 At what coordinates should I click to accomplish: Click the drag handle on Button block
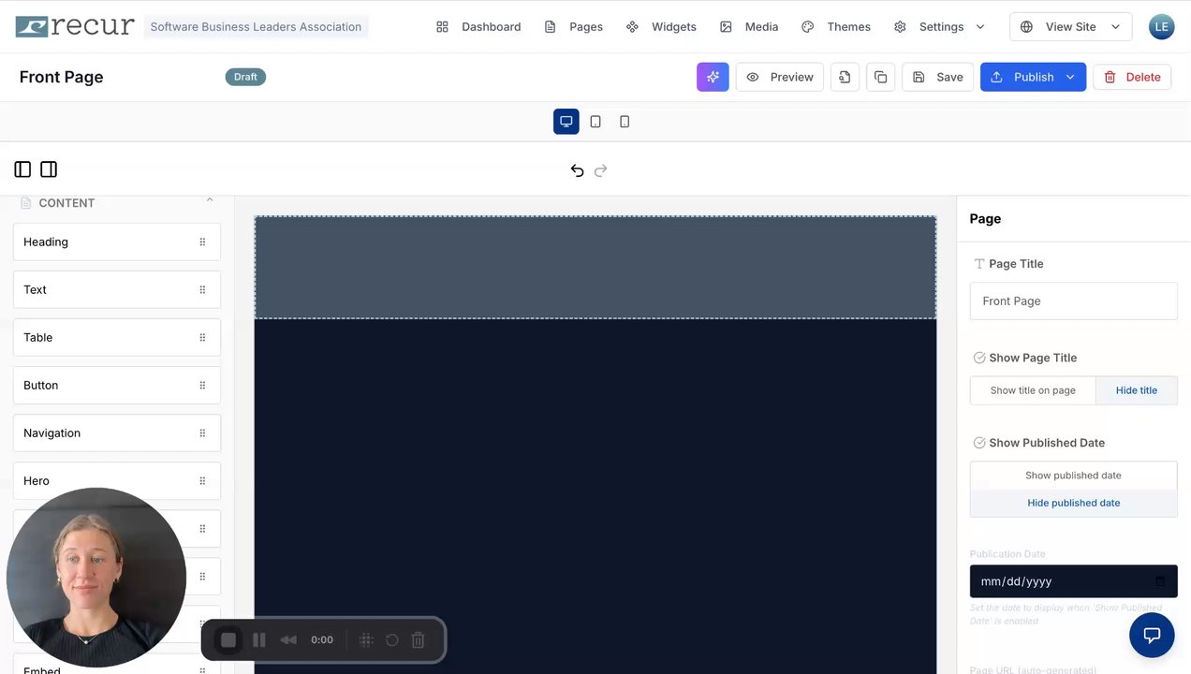[x=202, y=385]
